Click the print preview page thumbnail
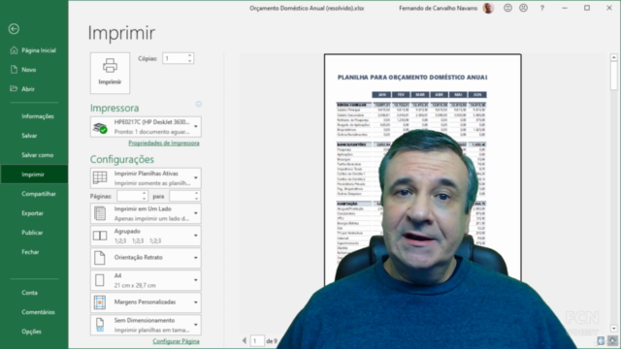 (423, 171)
